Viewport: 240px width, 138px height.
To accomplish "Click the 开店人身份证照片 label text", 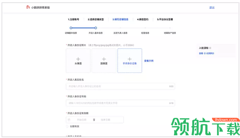I will 77,45.
